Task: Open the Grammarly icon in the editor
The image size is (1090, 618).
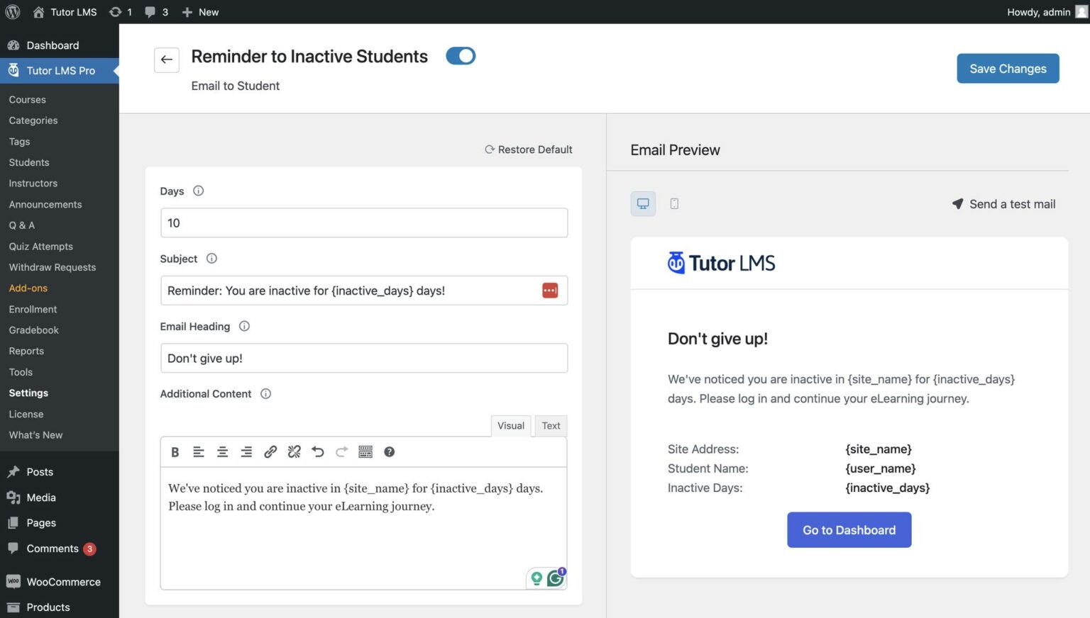Action: click(556, 578)
